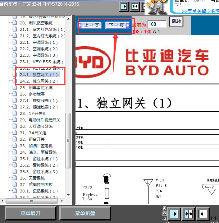This screenshot has height=223, width=219.
Task: Click page icon beside 28、1#开关组
Action: tap(14, 113)
